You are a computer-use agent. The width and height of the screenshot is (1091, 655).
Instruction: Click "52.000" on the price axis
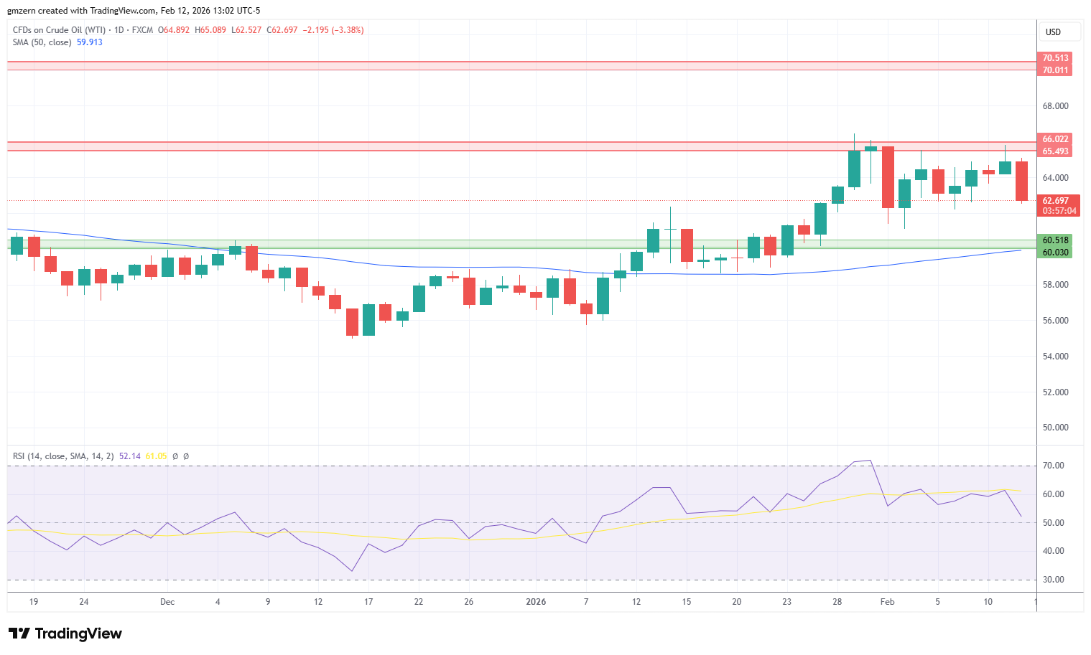tap(1055, 392)
